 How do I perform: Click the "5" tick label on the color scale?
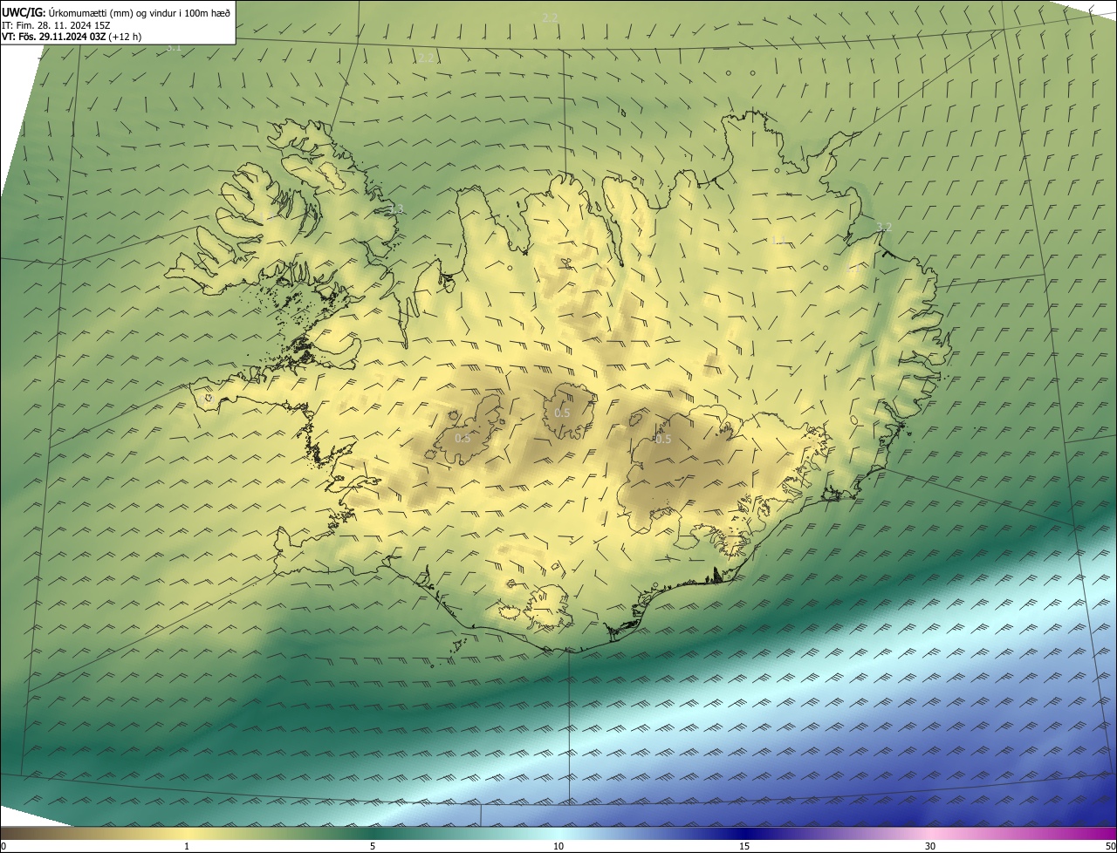click(x=373, y=846)
